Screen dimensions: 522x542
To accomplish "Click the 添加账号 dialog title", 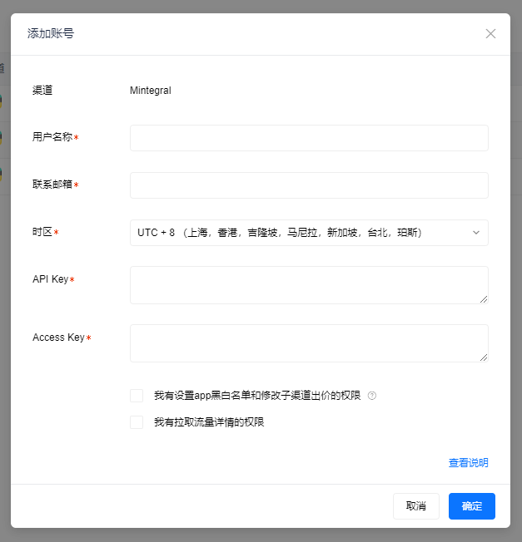I will tap(51, 34).
